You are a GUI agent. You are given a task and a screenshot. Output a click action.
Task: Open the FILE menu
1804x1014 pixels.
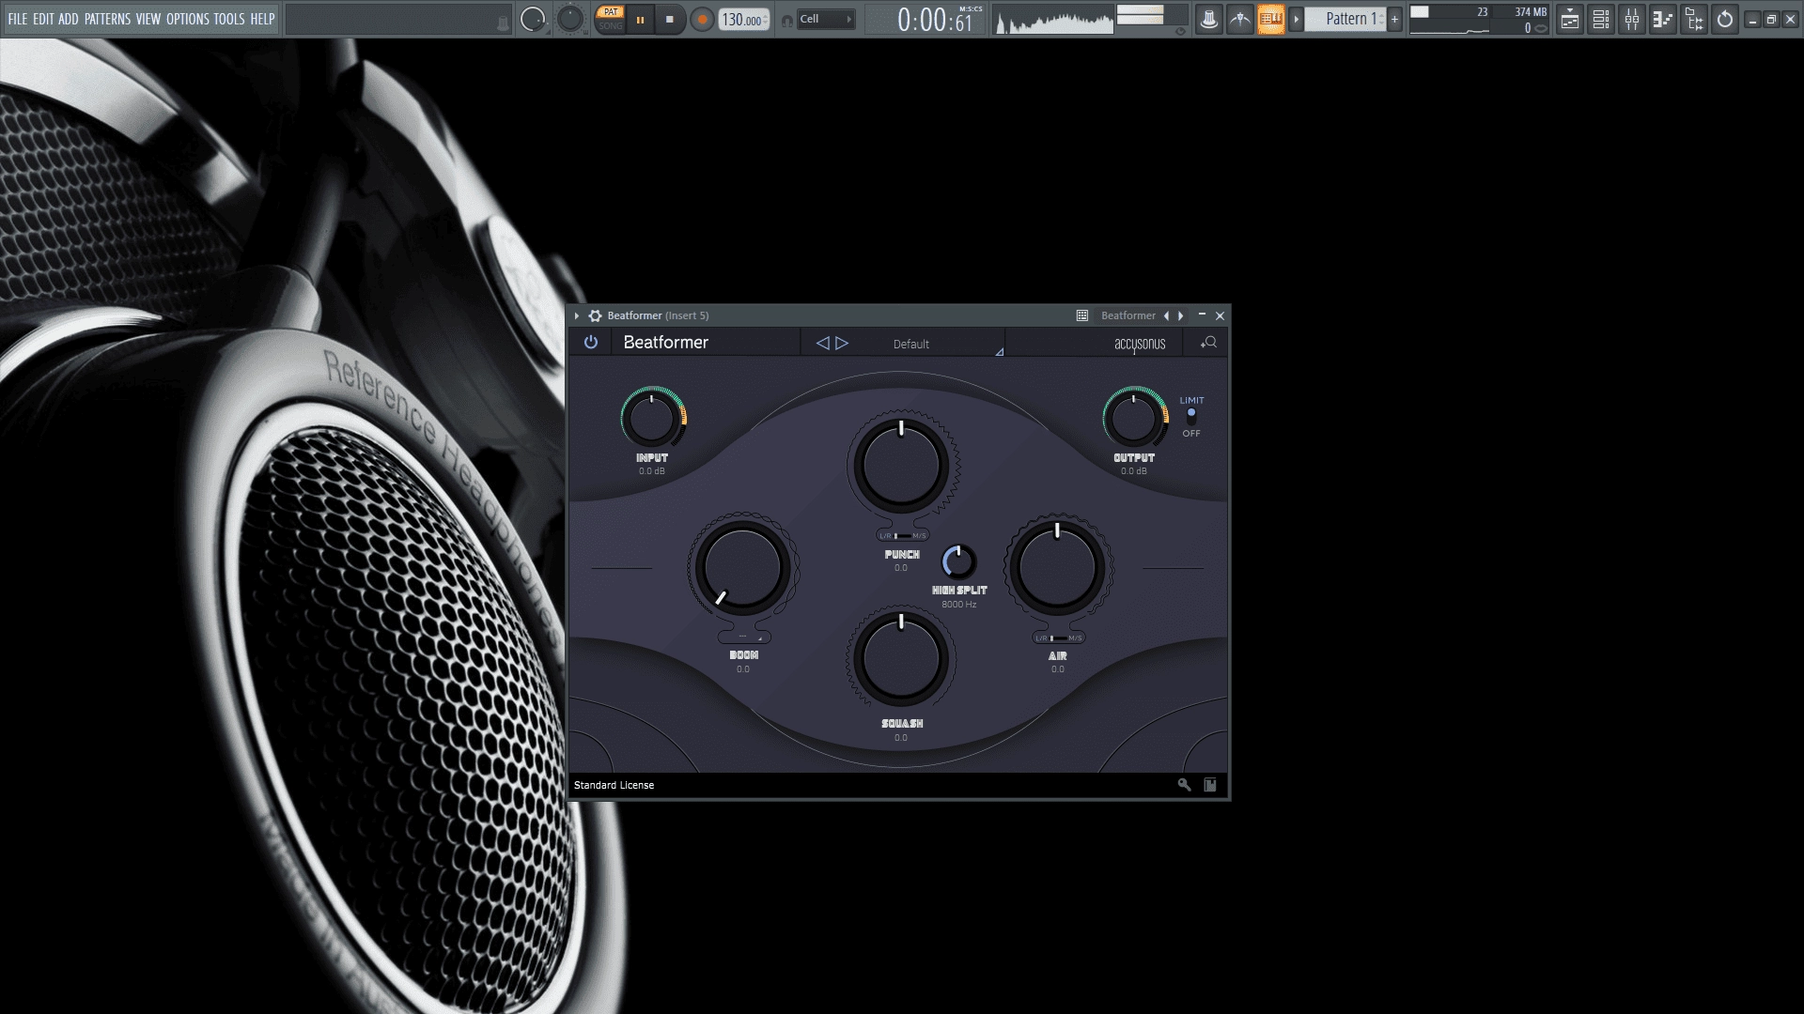point(18,19)
